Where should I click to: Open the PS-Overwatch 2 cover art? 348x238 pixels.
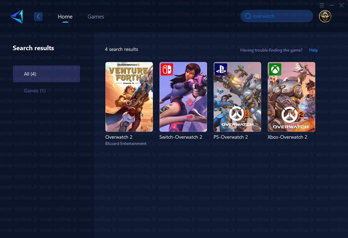(237, 97)
